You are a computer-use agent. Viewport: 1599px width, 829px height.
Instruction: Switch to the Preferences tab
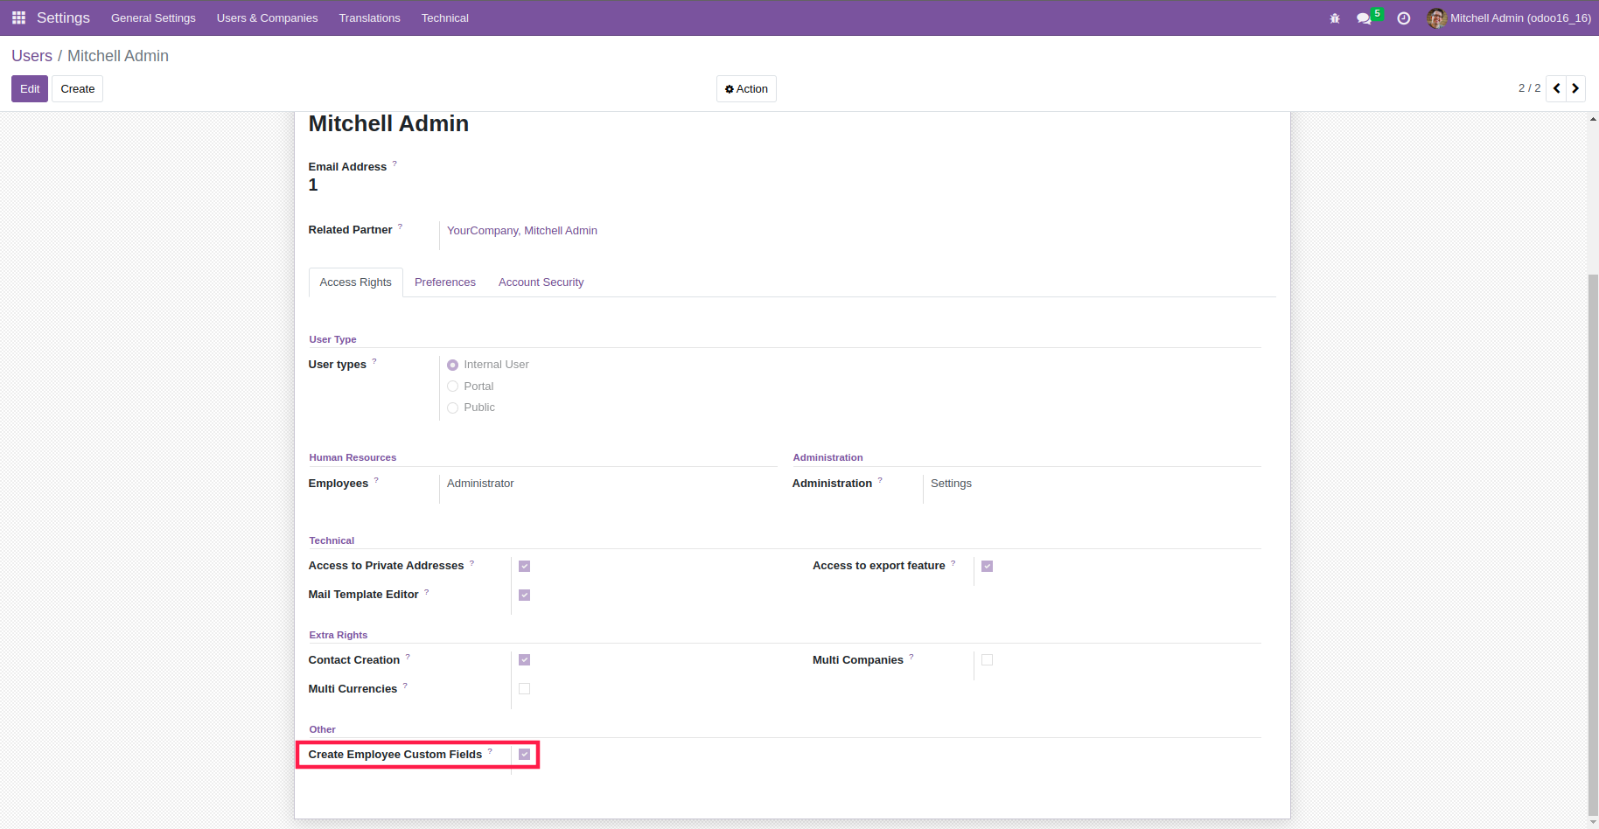tap(445, 282)
